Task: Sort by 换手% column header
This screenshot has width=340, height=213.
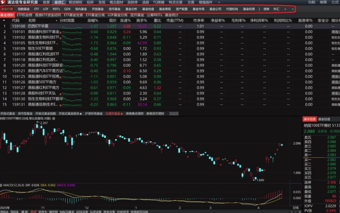Action: pos(141,20)
